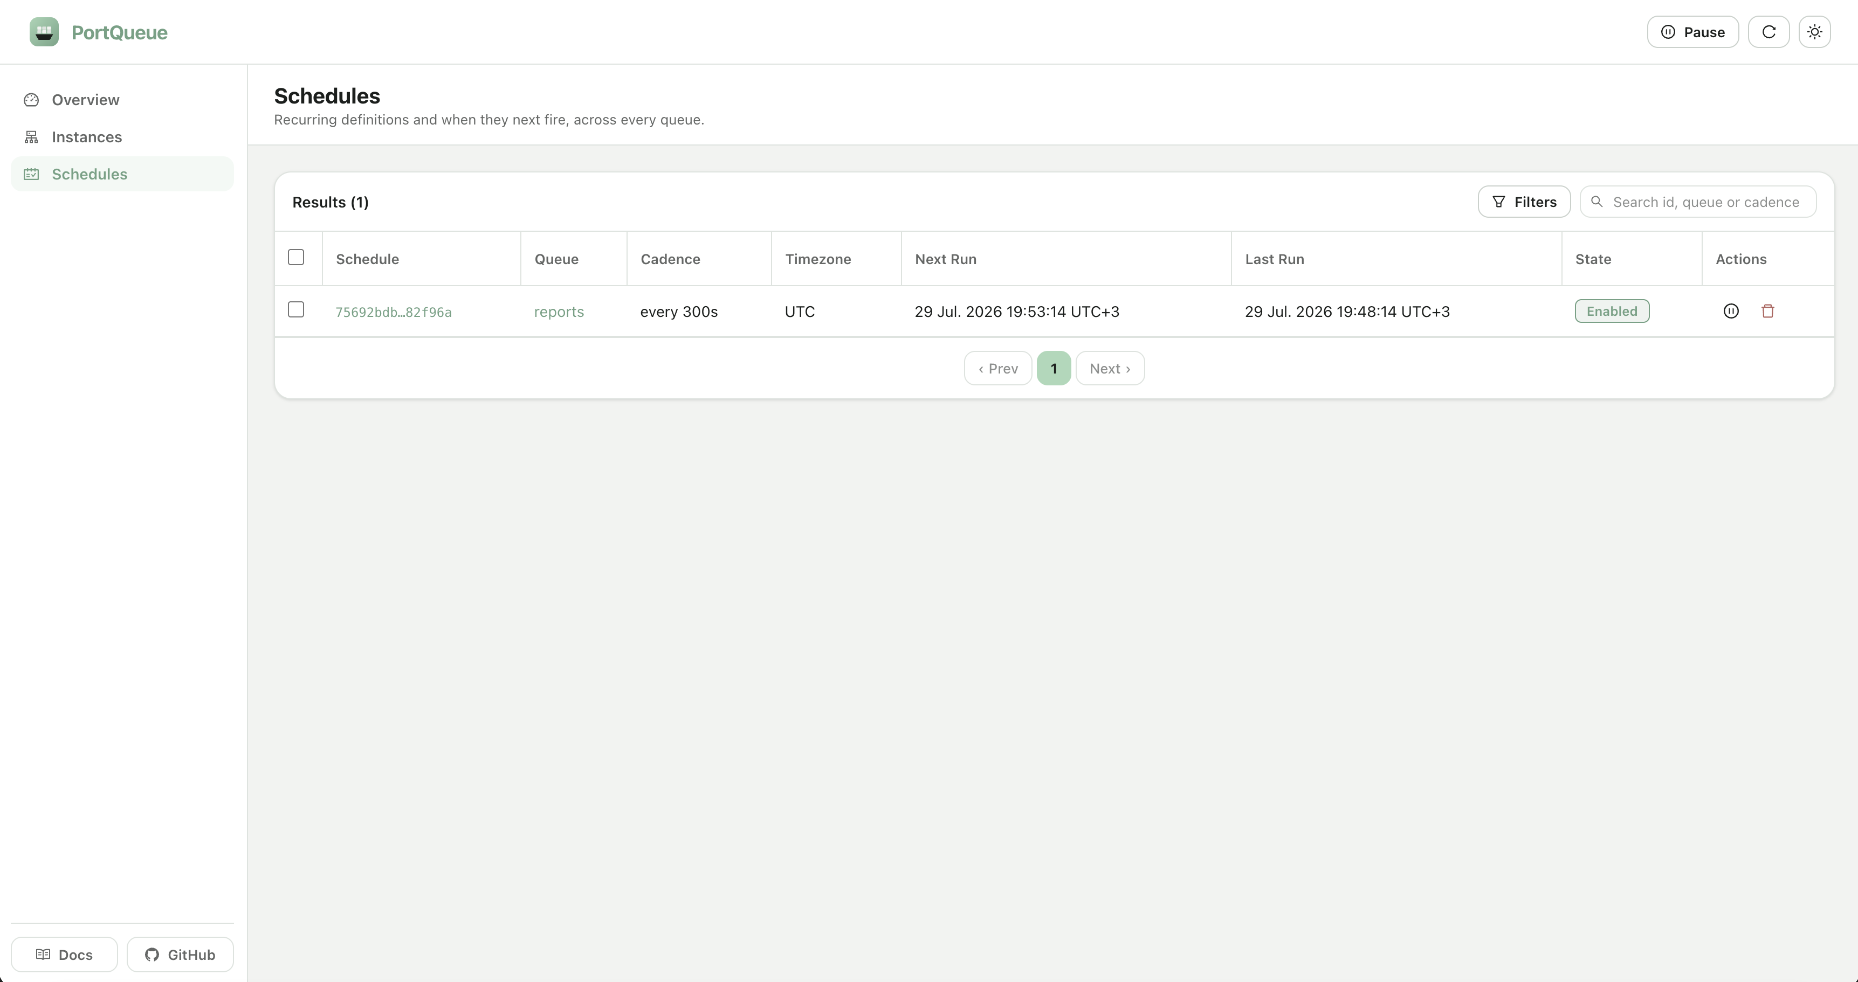The width and height of the screenshot is (1858, 982).
Task: Open the reports queue link
Action: [559, 312]
